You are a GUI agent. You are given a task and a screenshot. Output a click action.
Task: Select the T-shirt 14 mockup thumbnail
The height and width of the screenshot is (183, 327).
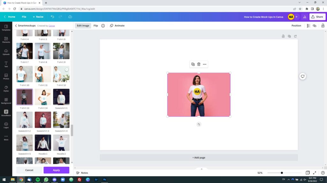point(43,97)
